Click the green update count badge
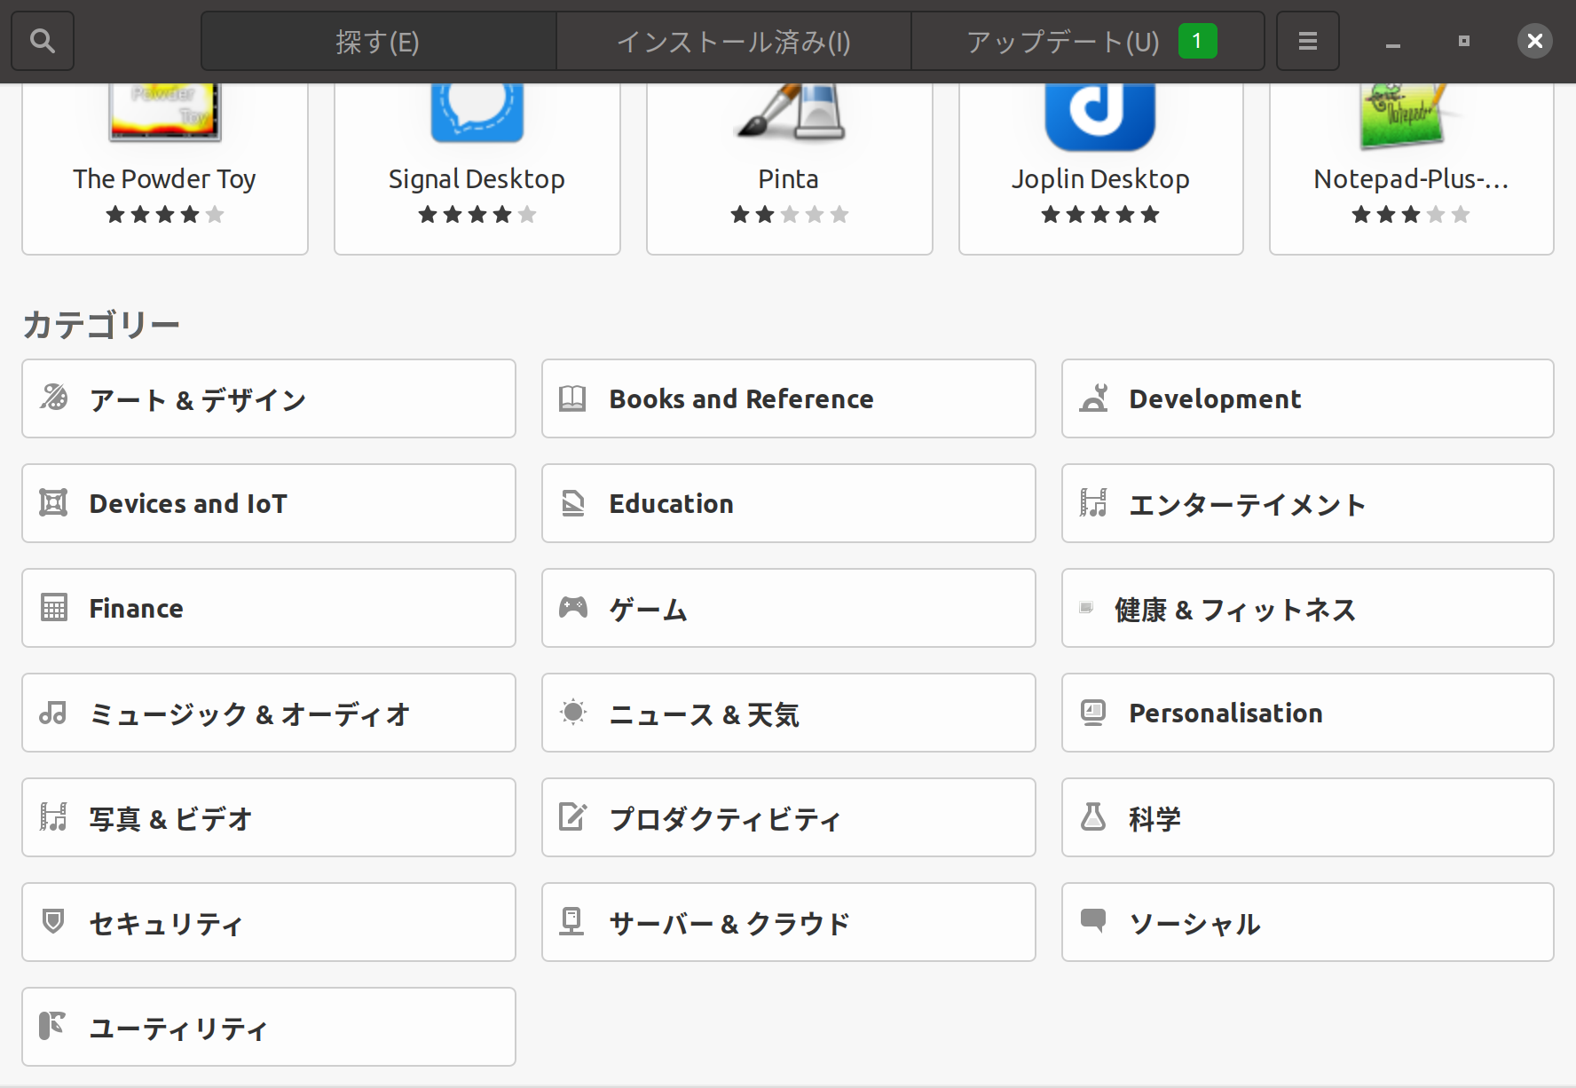 click(x=1197, y=41)
